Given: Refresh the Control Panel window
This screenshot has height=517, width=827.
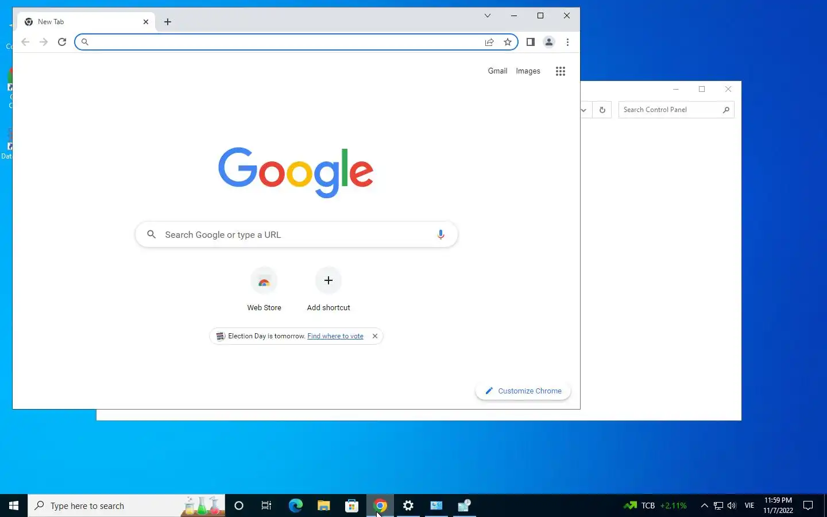Looking at the screenshot, I should pyautogui.click(x=602, y=110).
